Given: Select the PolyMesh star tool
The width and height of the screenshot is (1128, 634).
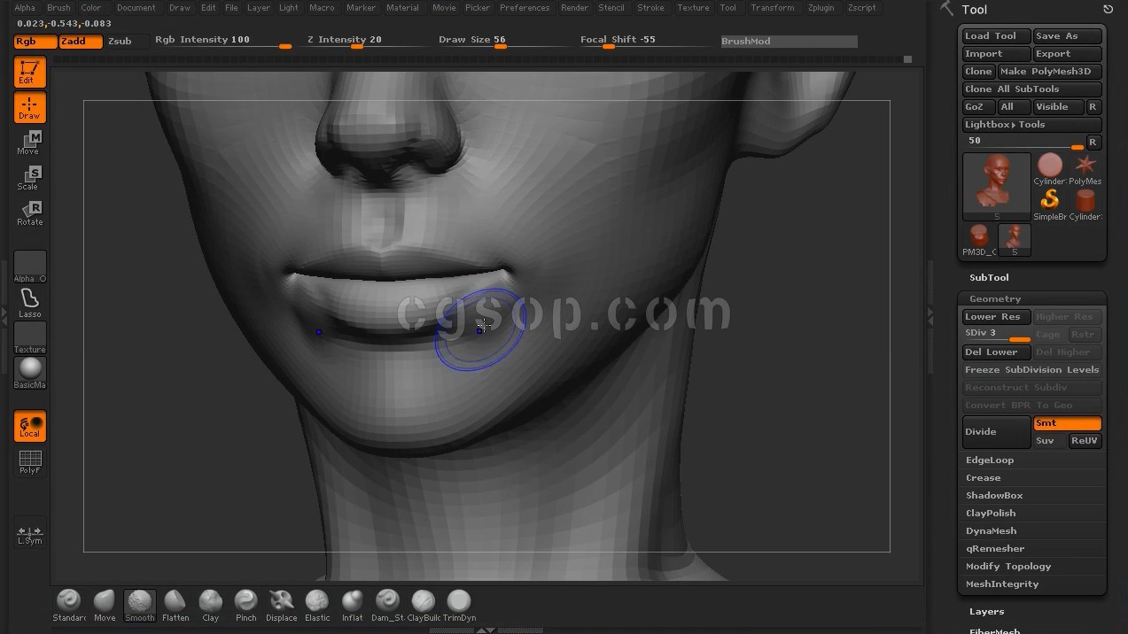Looking at the screenshot, I should (1085, 169).
